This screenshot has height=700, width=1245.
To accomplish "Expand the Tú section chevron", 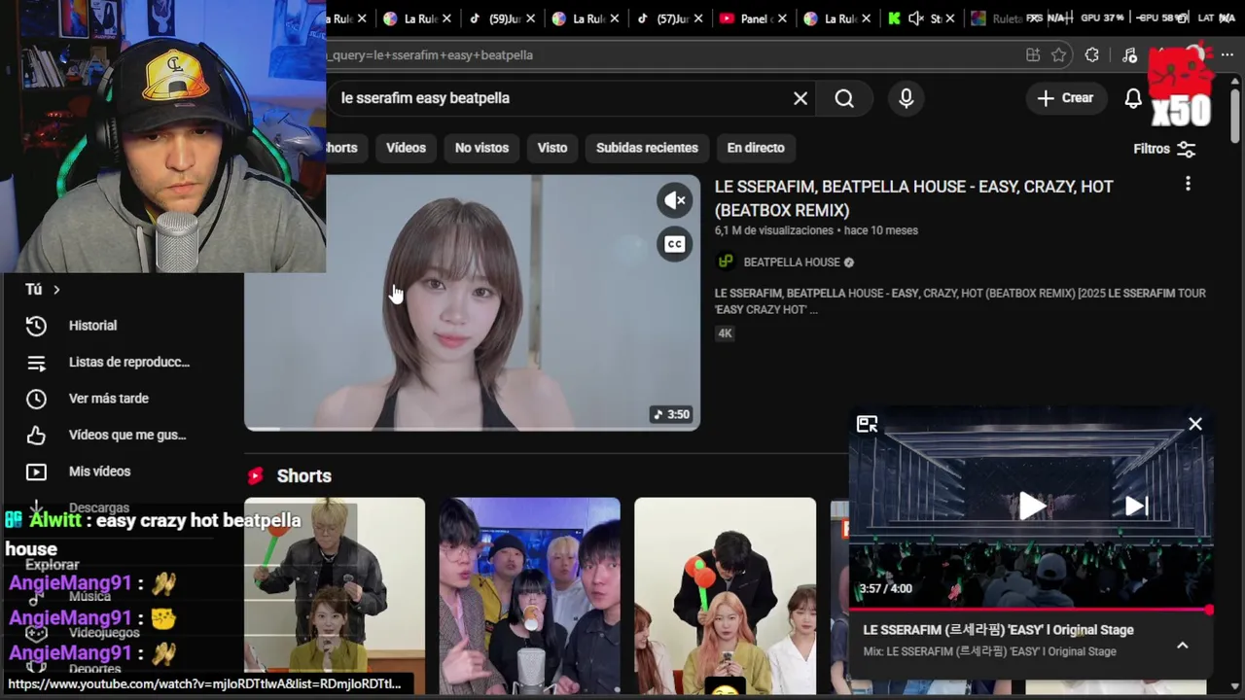I will tap(56, 290).
